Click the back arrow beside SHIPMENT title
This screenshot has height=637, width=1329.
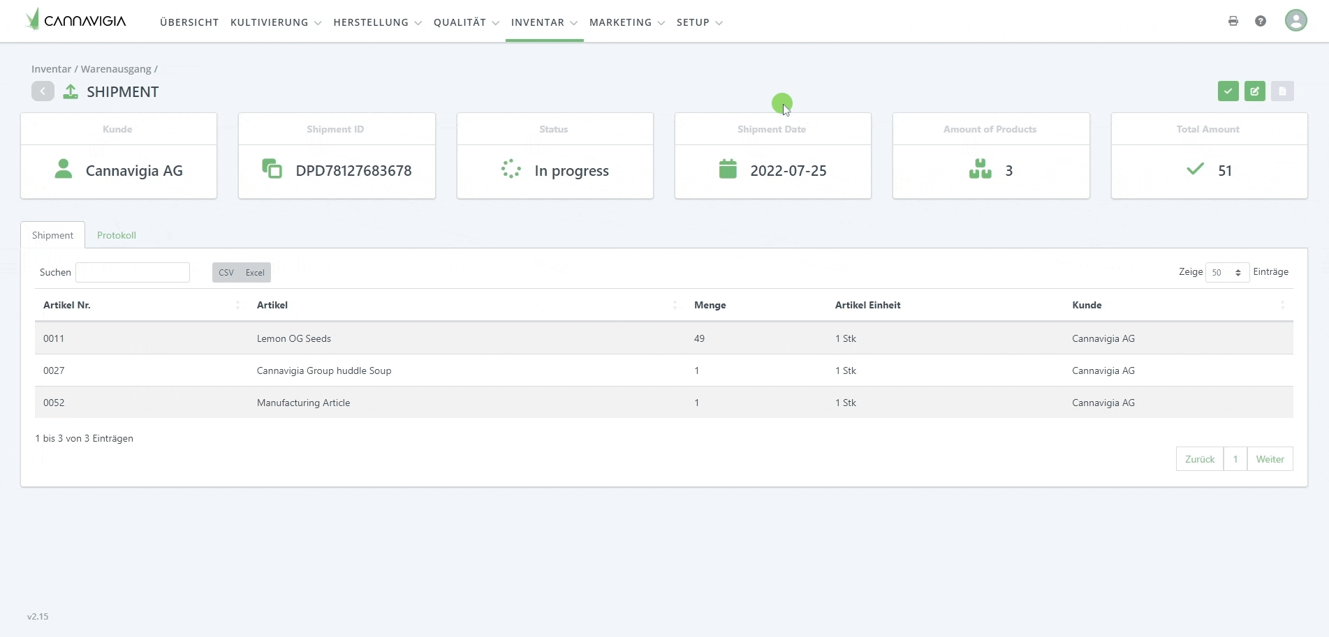43,91
